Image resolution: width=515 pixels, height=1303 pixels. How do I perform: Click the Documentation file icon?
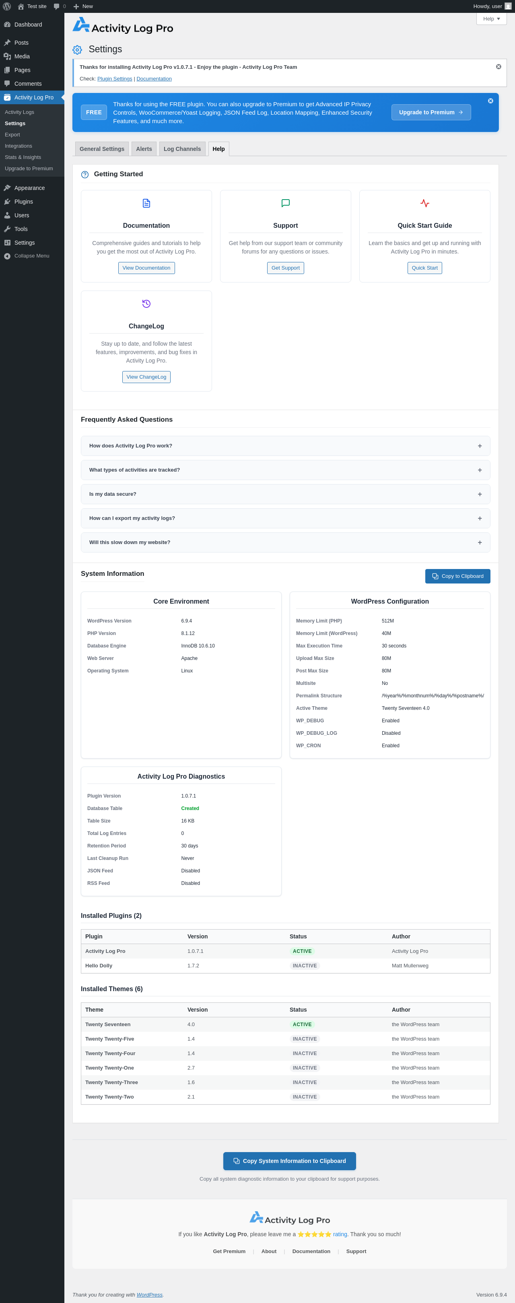click(x=146, y=203)
